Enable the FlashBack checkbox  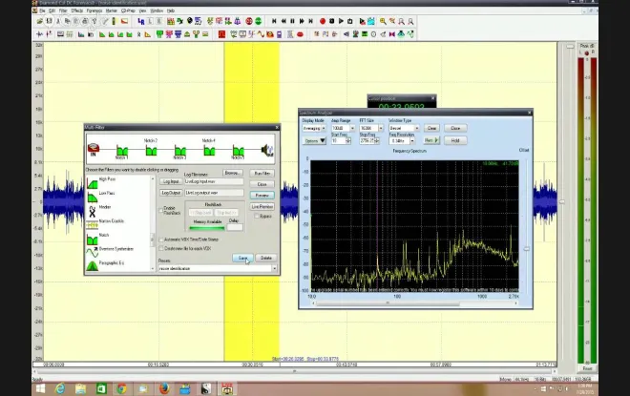tap(161, 210)
